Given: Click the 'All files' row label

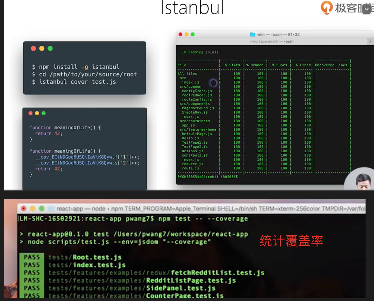Looking at the screenshot, I should coord(188,74).
